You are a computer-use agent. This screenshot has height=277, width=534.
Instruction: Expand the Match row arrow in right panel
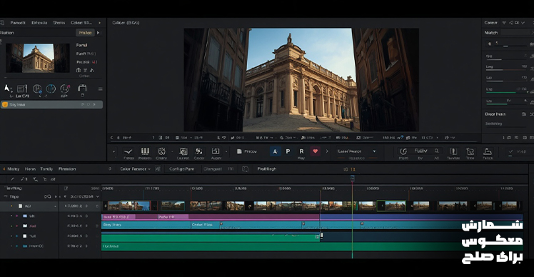click(532, 33)
